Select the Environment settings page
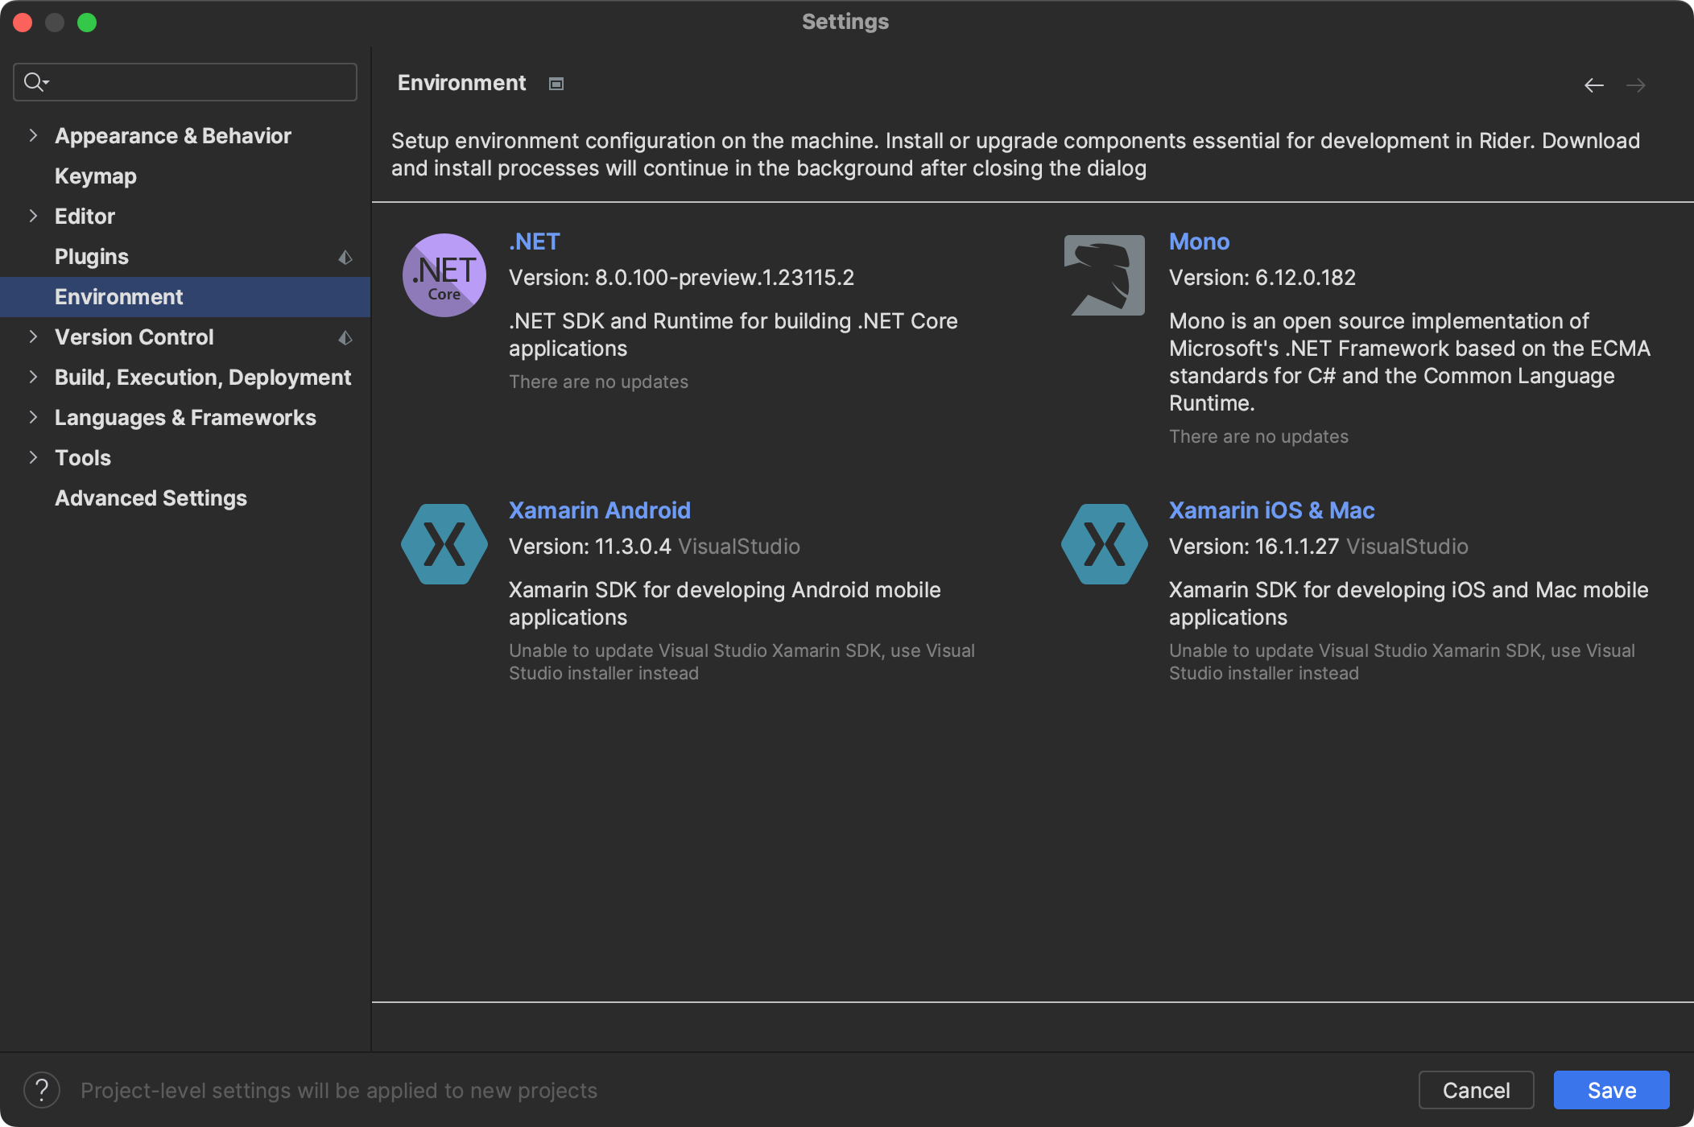1694x1127 pixels. pyautogui.click(x=185, y=297)
